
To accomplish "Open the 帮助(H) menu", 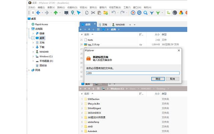I will (x=147, y=7).
